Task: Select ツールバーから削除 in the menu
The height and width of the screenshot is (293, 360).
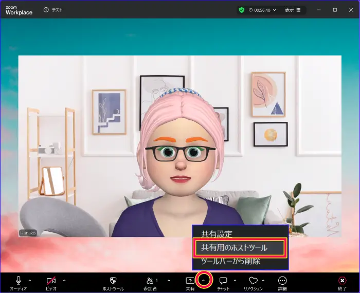Action: 230,261
